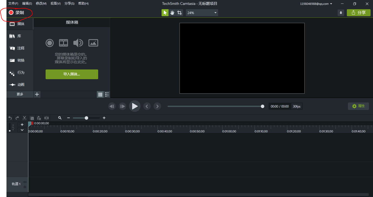Viewport: 373px width, 197px height.
Task: Open the 分享(S) menu
Action: tap(69, 4)
